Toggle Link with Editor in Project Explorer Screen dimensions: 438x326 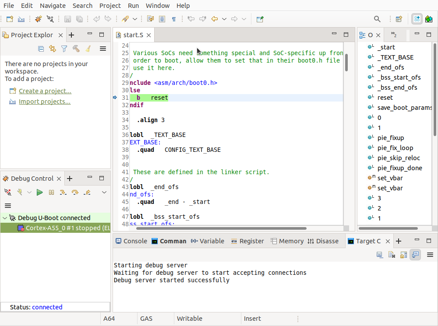coord(53,49)
